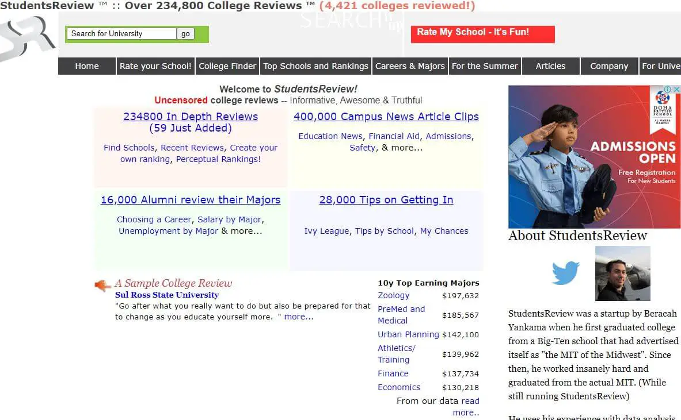Click the Education News link
Viewport: 681px width, 420px height.
click(330, 136)
